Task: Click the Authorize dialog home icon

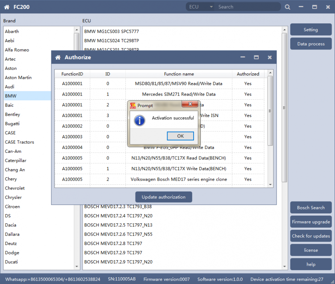Action: (x=58, y=58)
